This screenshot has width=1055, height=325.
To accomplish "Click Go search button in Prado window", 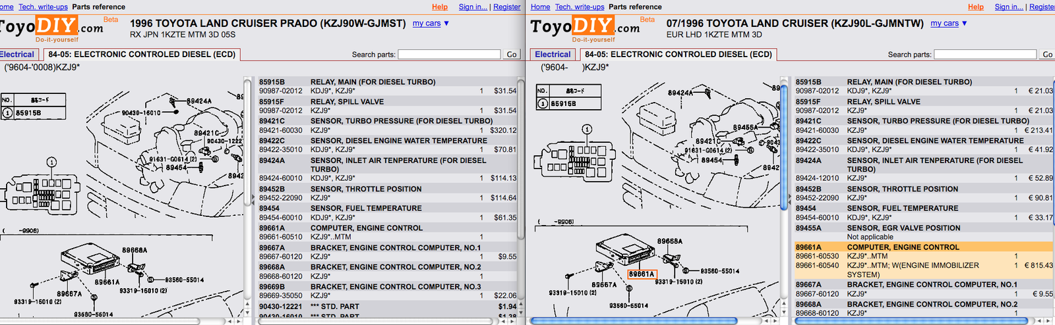I will coord(512,55).
